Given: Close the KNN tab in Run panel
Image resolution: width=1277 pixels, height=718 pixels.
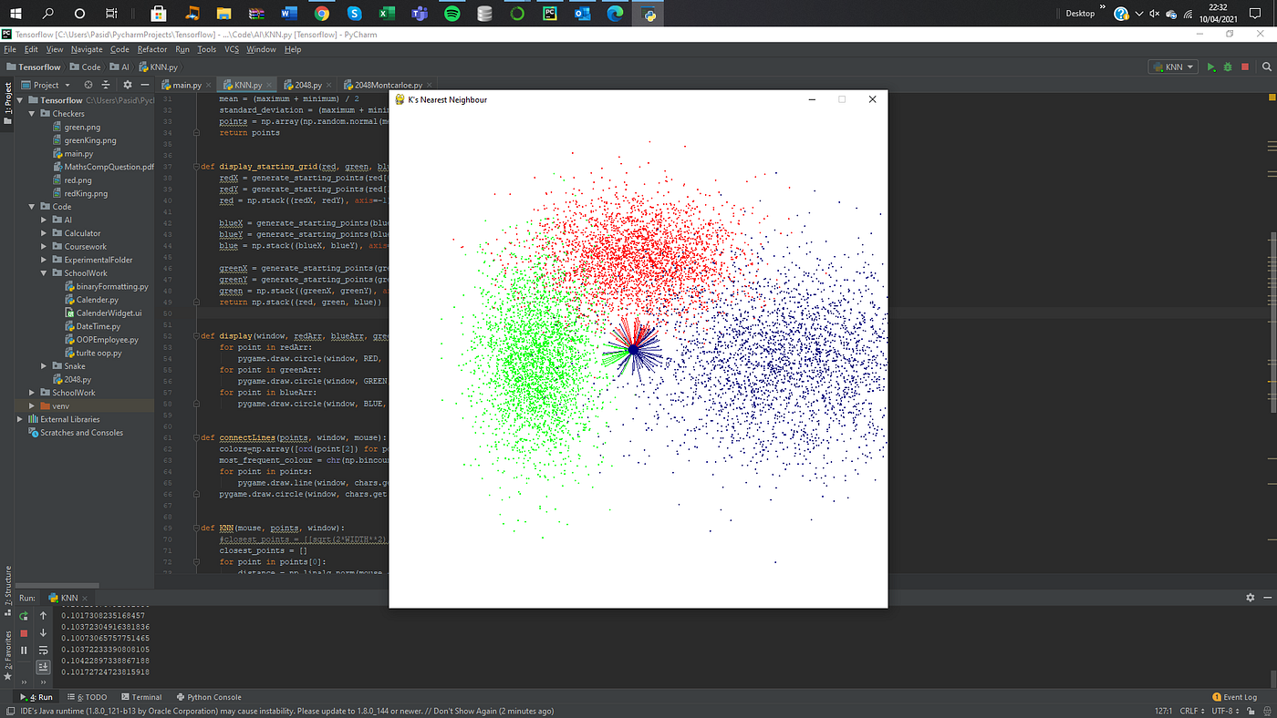Looking at the screenshot, I should [84, 598].
